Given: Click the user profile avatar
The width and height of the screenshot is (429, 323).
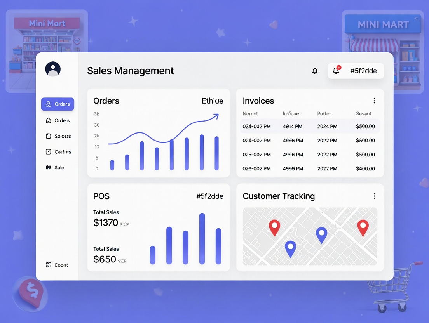Looking at the screenshot, I should point(53,69).
